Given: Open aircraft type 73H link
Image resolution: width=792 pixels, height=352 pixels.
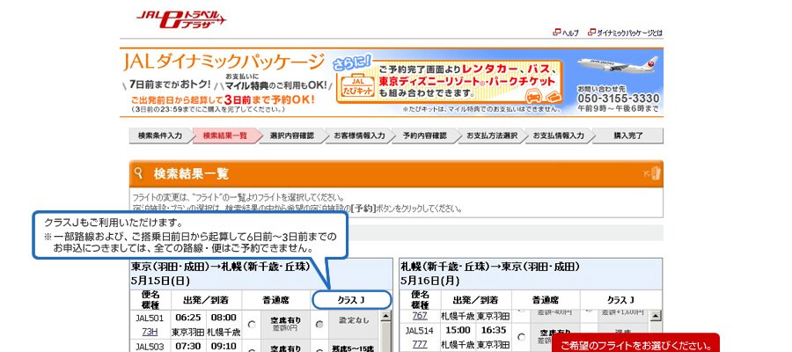Looking at the screenshot, I should point(150,332).
